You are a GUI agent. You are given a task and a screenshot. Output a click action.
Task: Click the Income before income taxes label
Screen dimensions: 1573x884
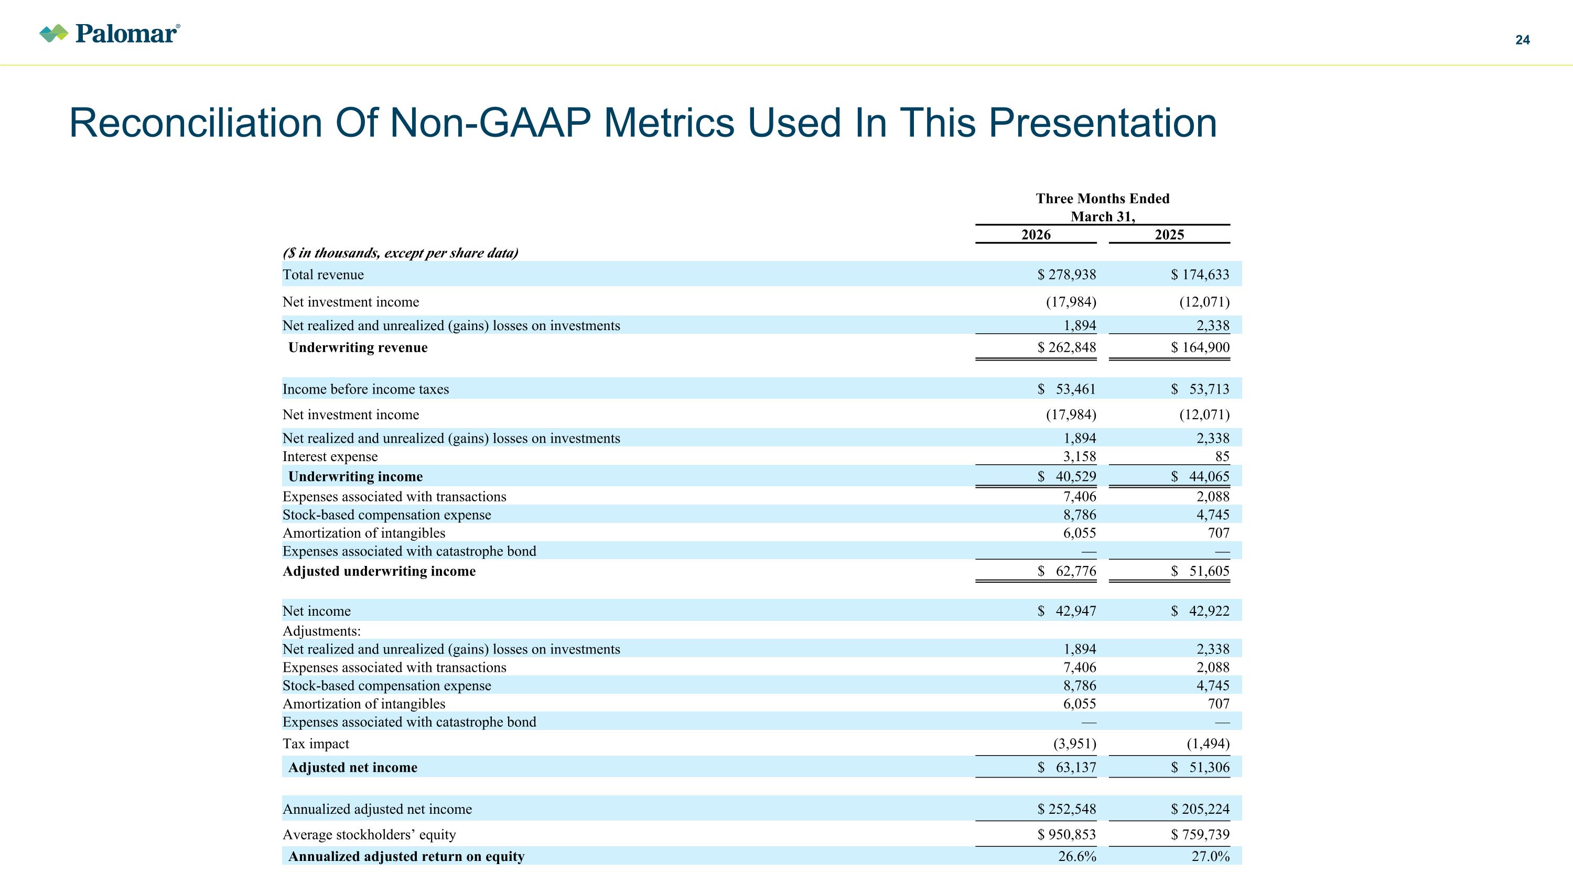[365, 389]
